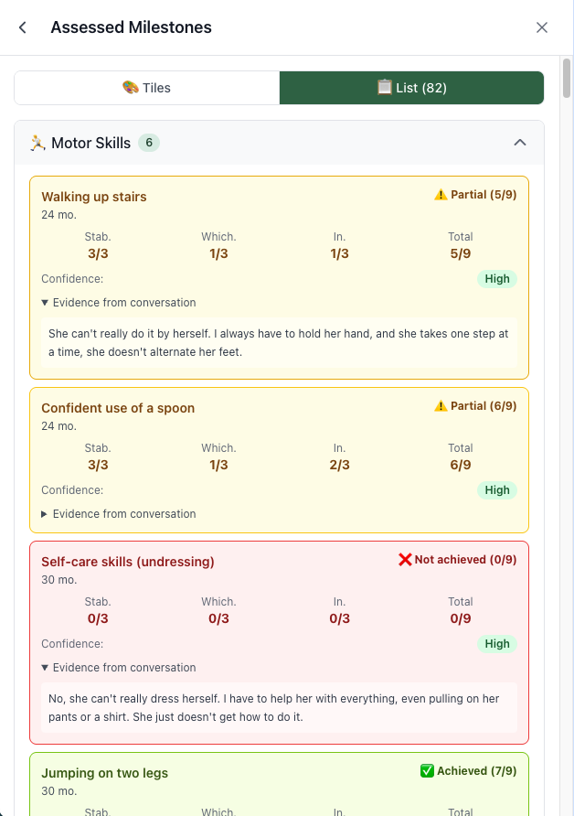Click the back arrow icon
Image resolution: width=574 pixels, height=816 pixels.
23,27
